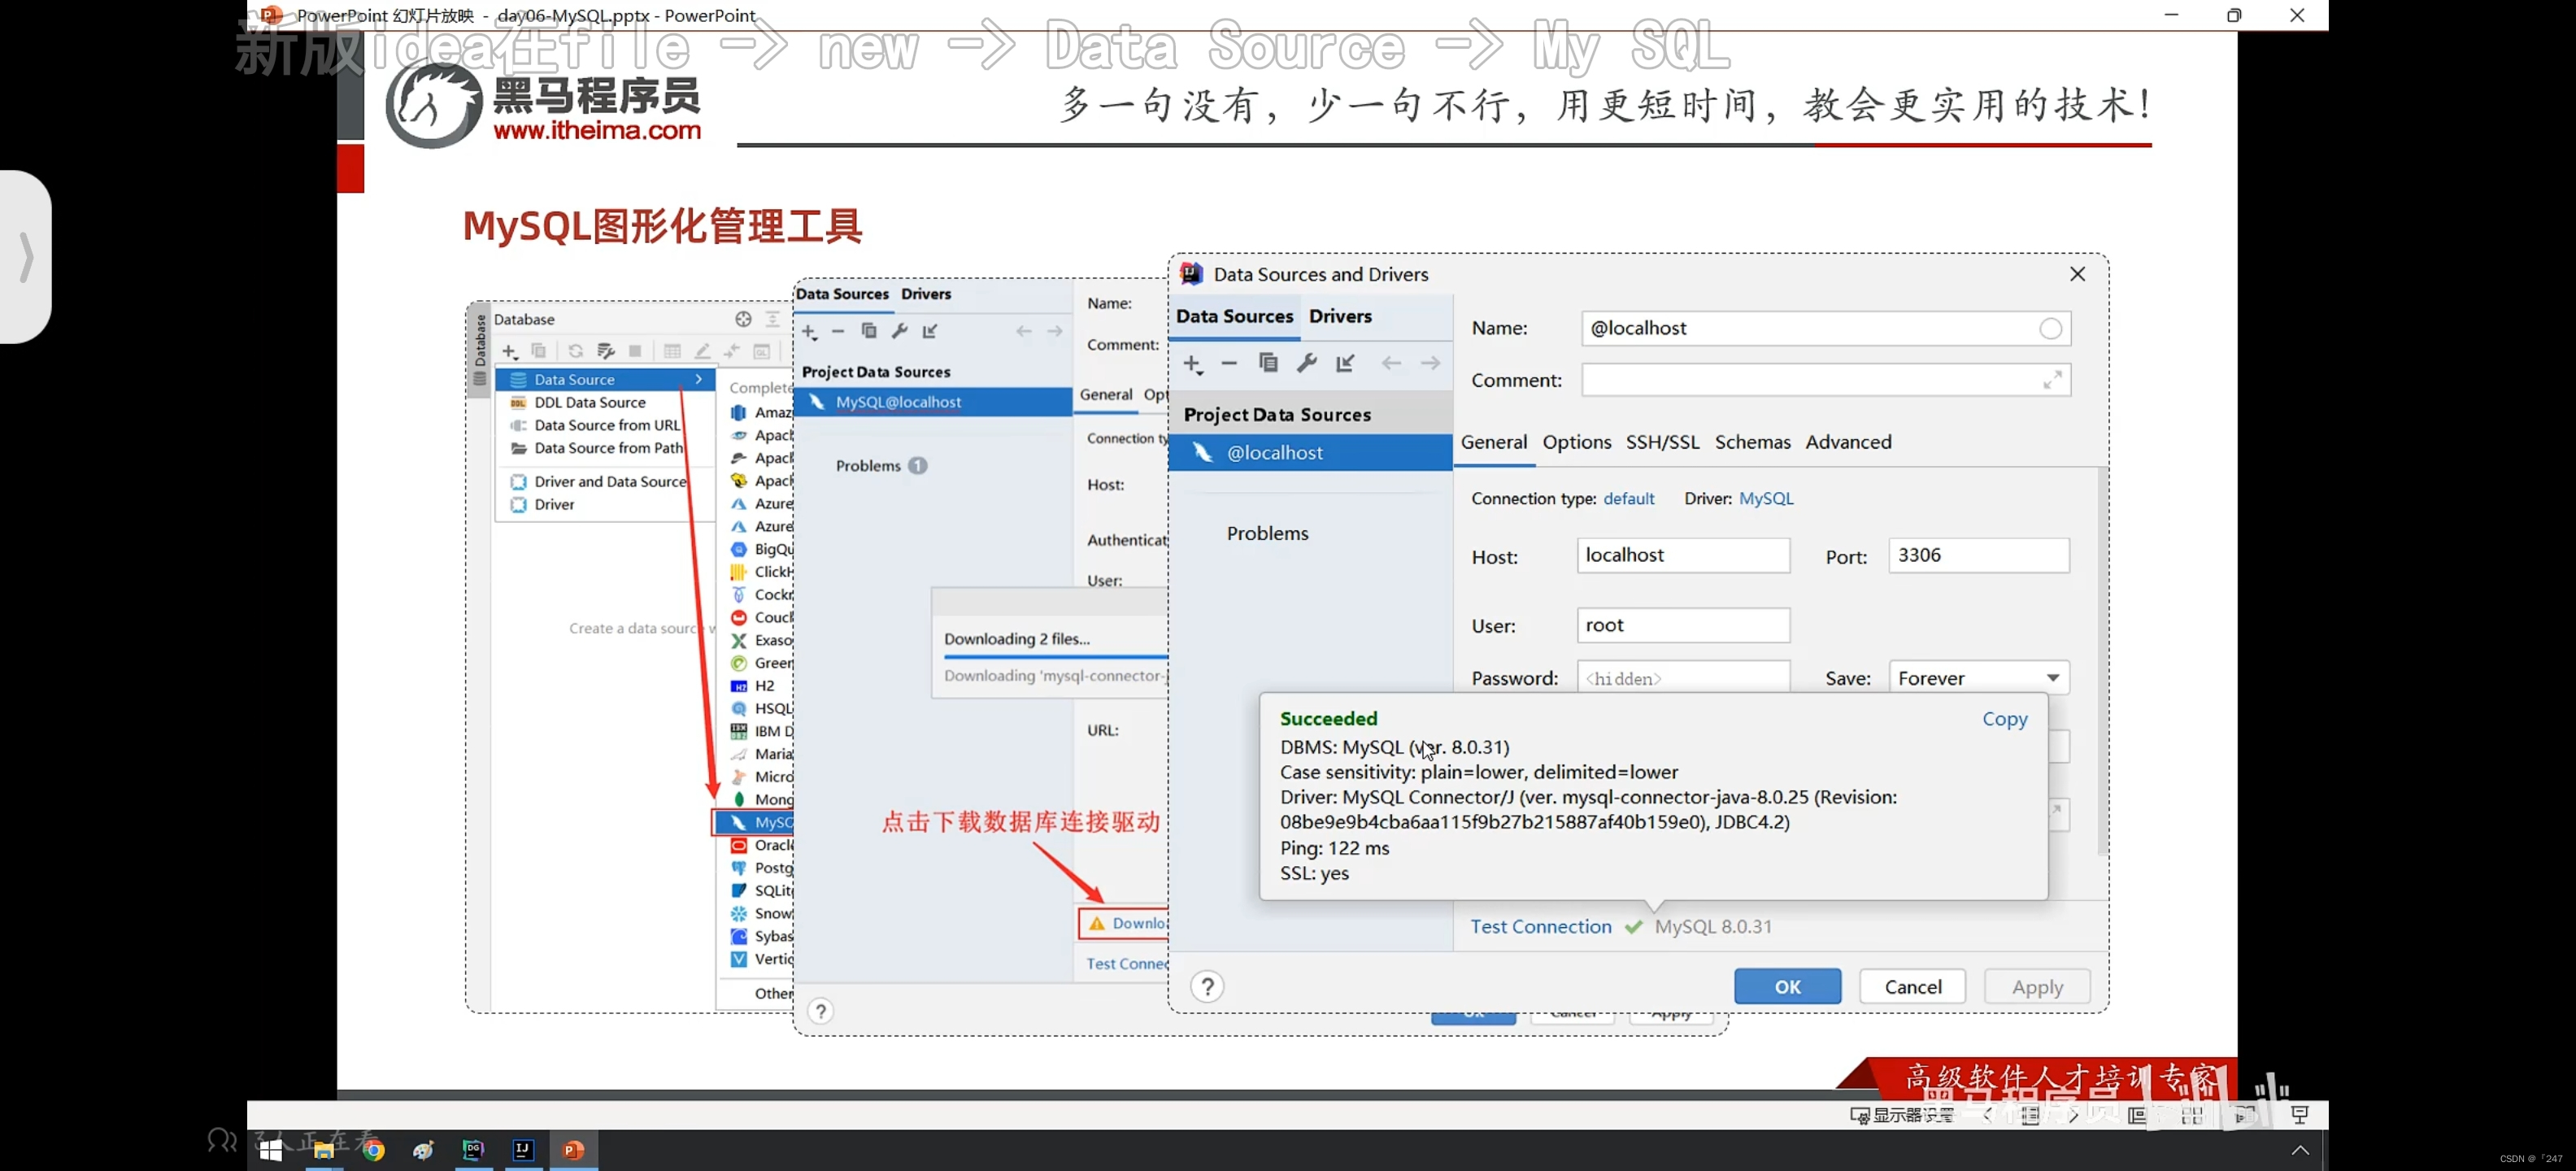Click the back arrow in front dialog toolbar
The width and height of the screenshot is (2576, 1171).
pos(1391,363)
